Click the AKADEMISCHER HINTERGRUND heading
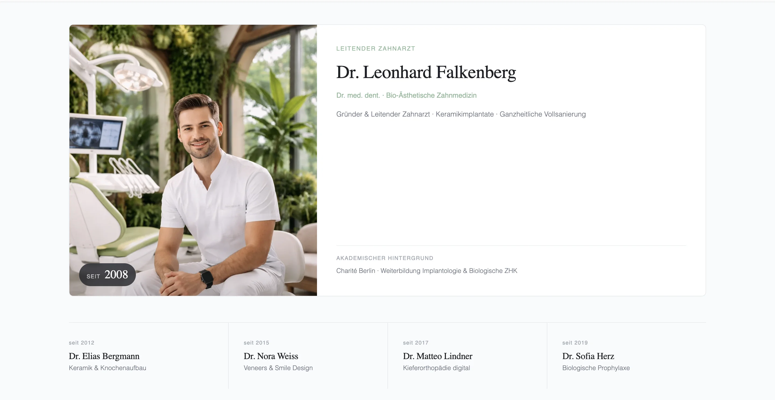The width and height of the screenshot is (775, 400). pos(385,258)
